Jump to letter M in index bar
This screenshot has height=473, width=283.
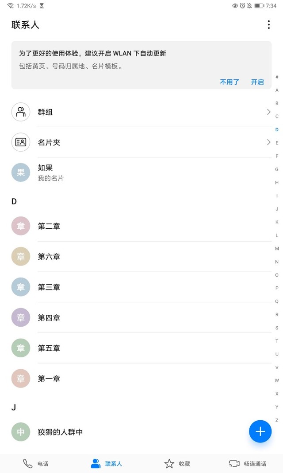tap(277, 249)
